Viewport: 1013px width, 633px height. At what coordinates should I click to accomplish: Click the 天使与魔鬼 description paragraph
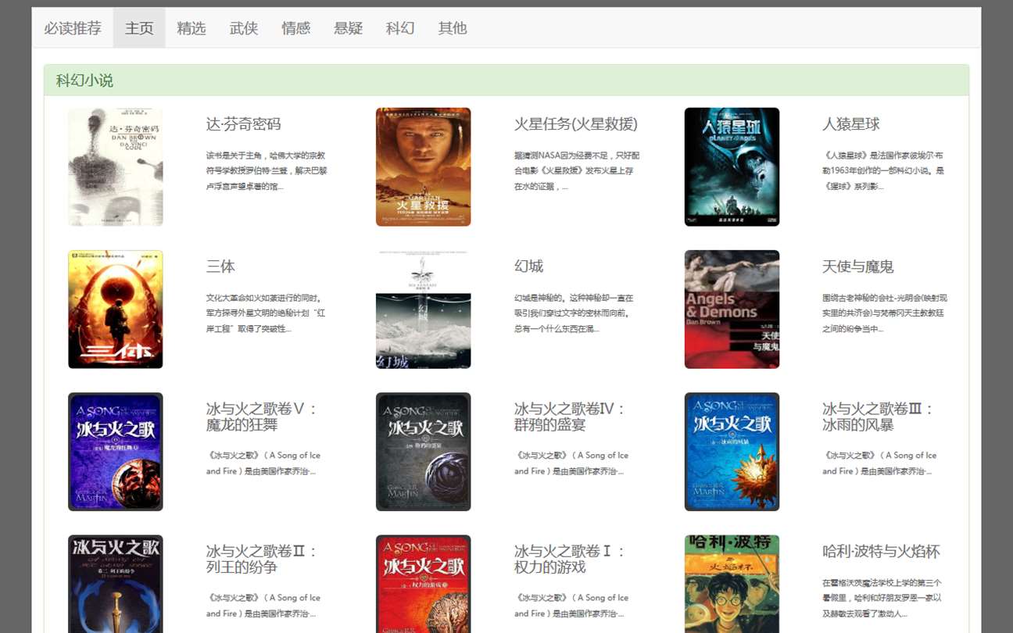(x=885, y=313)
